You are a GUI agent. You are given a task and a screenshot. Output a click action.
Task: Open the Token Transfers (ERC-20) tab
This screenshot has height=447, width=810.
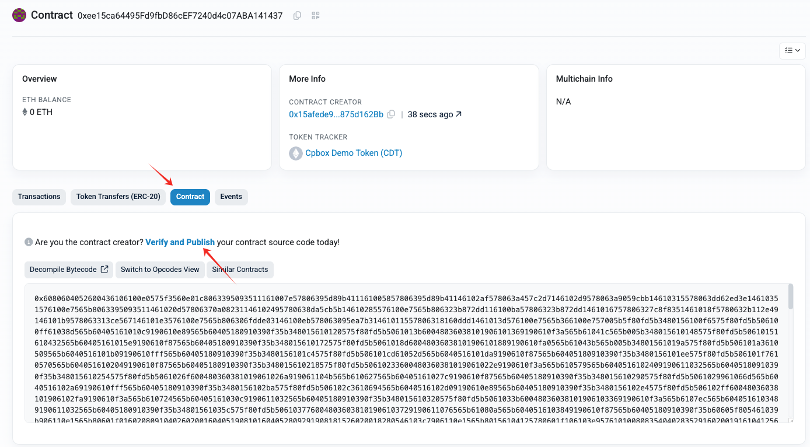(x=118, y=197)
